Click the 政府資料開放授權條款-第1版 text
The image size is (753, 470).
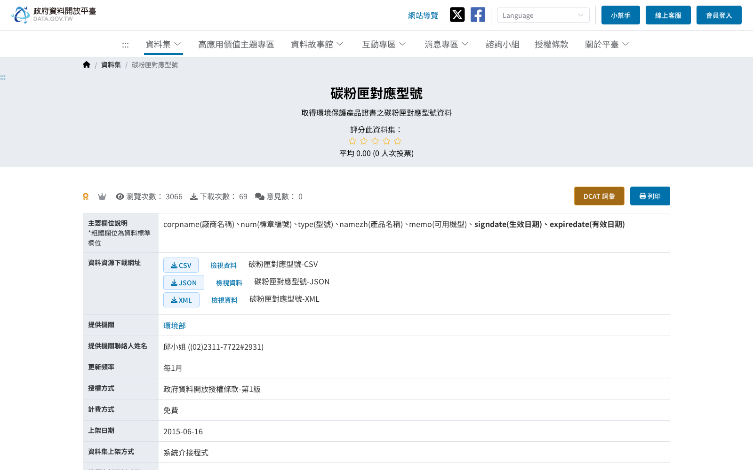coord(212,389)
